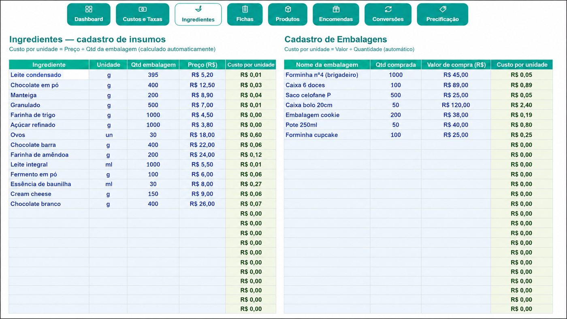
Task: Select Cream cheese price R$ 9,00
Action: pyautogui.click(x=202, y=194)
